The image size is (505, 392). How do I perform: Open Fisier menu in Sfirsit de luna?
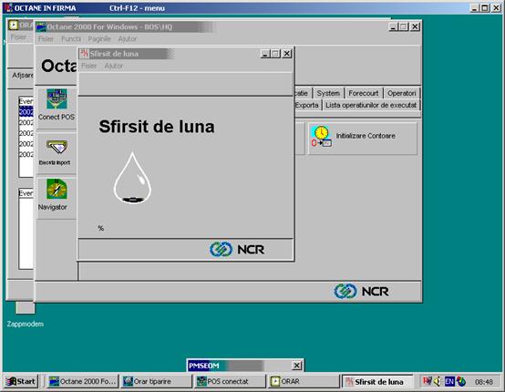[89, 66]
